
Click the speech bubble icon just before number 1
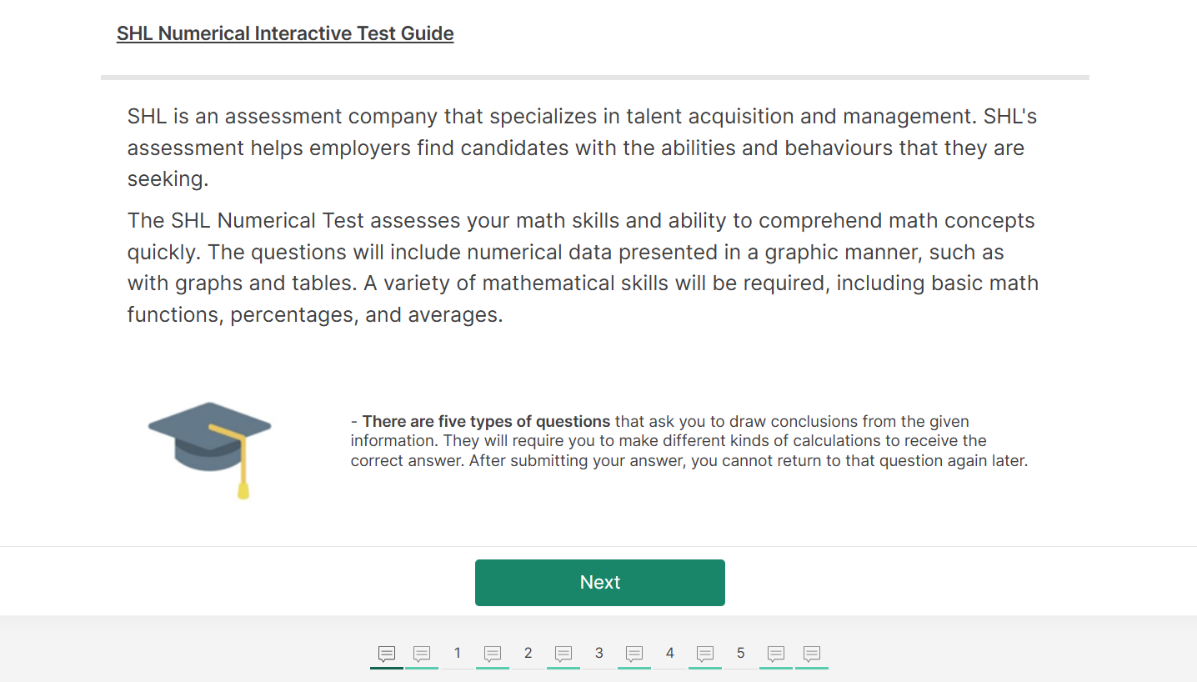coord(422,654)
